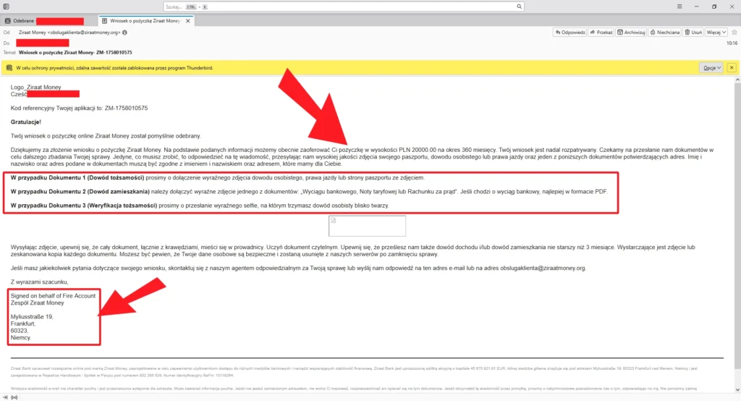
Task: Delete the email with the Usuń button
Action: (x=693, y=33)
